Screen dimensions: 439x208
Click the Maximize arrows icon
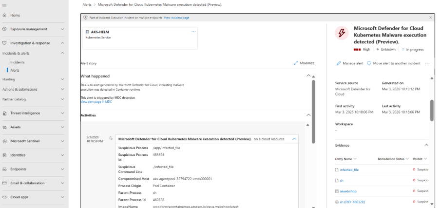[x=296, y=63]
